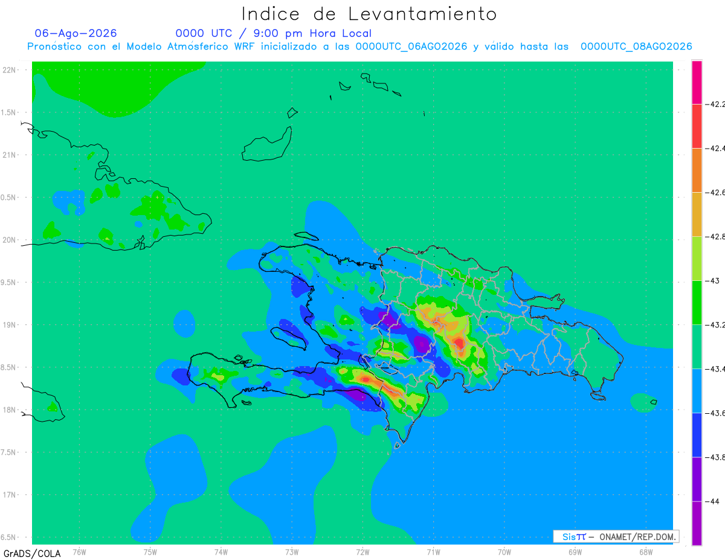Click the '-43.4' legend value
The image size is (725, 560).
click(715, 369)
